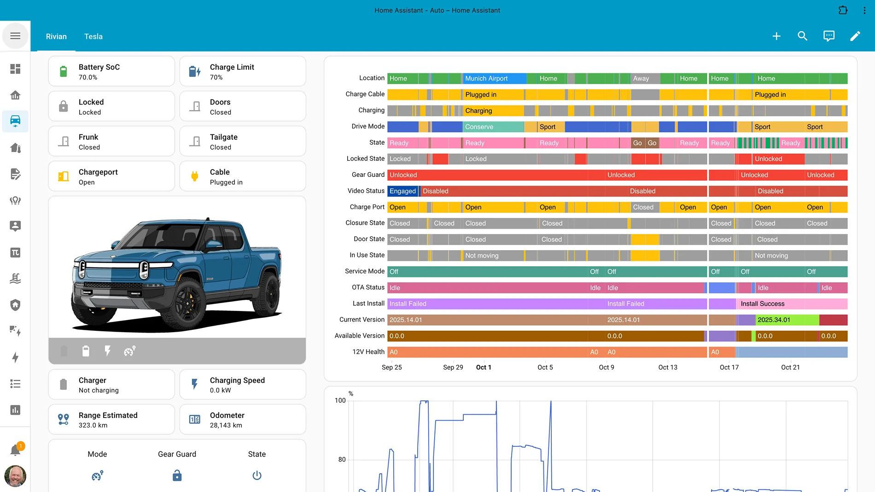
Task: Open the energy lightning bolt sidebar icon
Action: [x=15, y=357]
